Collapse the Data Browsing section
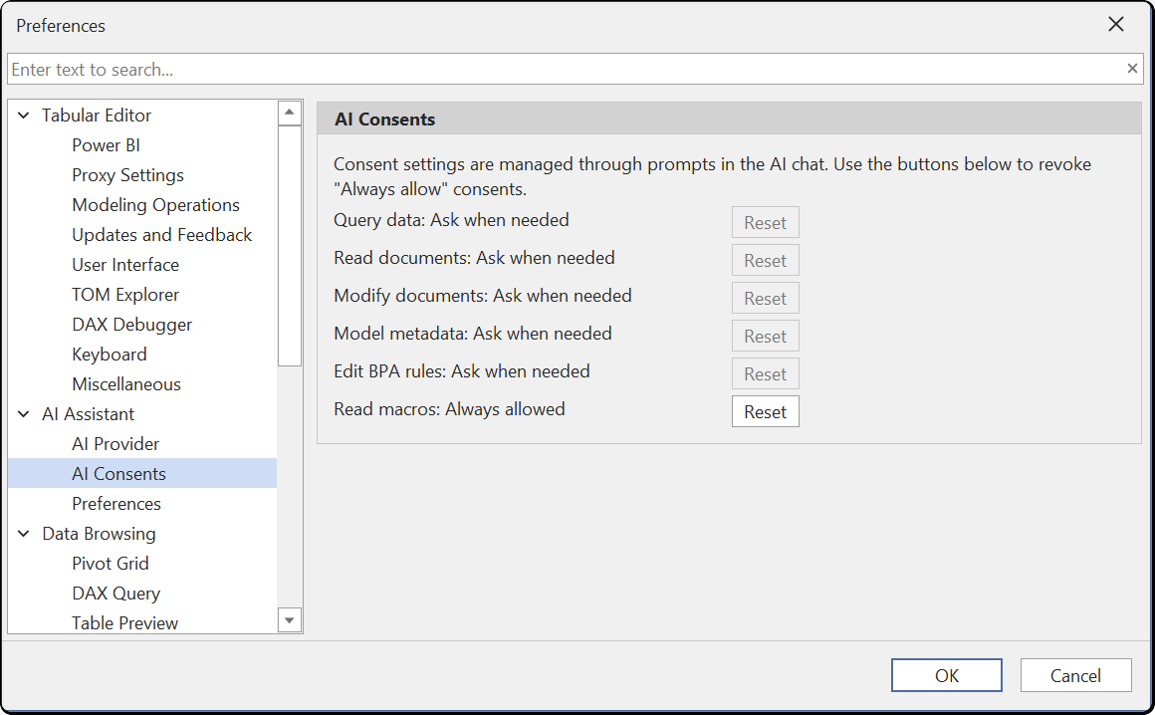Viewport: 1155px width, 715px height. coord(23,533)
